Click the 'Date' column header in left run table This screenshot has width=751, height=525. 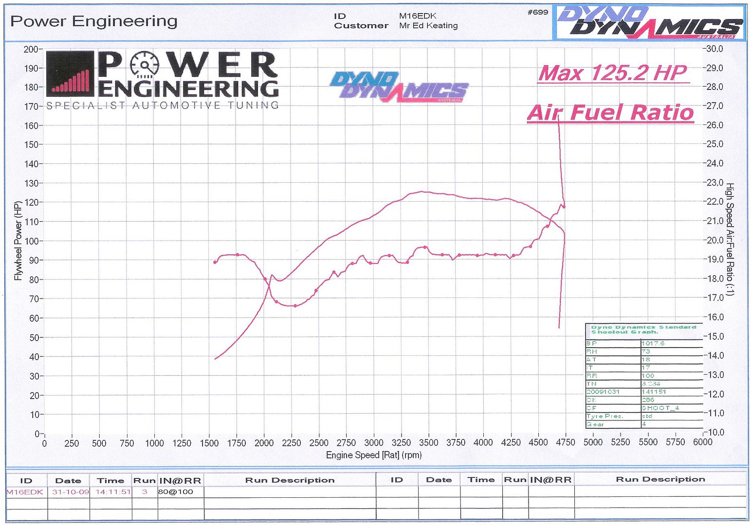click(x=68, y=481)
